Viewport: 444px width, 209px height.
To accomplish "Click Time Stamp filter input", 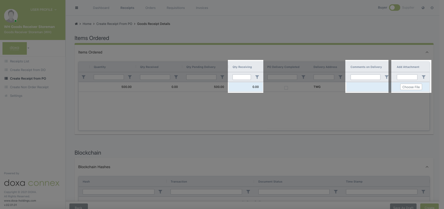I will (382, 191).
